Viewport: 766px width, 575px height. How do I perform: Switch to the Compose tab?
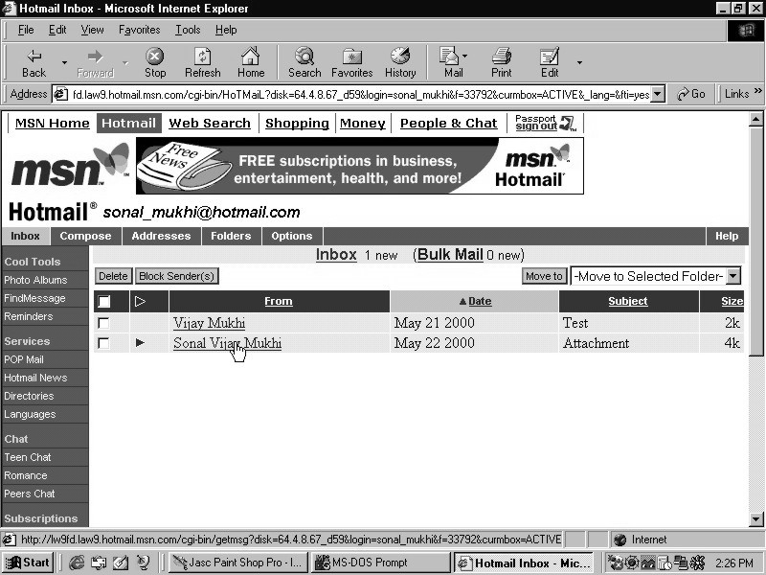[x=85, y=236]
